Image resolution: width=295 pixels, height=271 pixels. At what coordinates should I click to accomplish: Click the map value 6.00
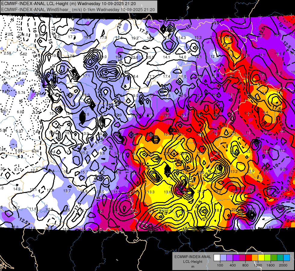pos(20,112)
